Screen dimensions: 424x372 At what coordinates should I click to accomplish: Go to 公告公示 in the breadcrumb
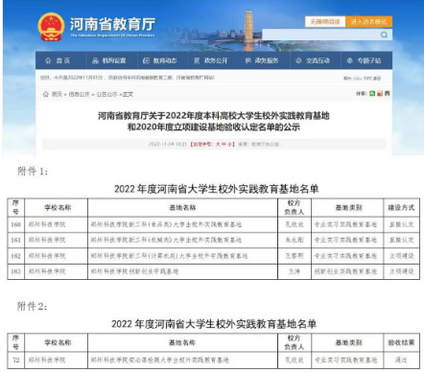click(106, 94)
